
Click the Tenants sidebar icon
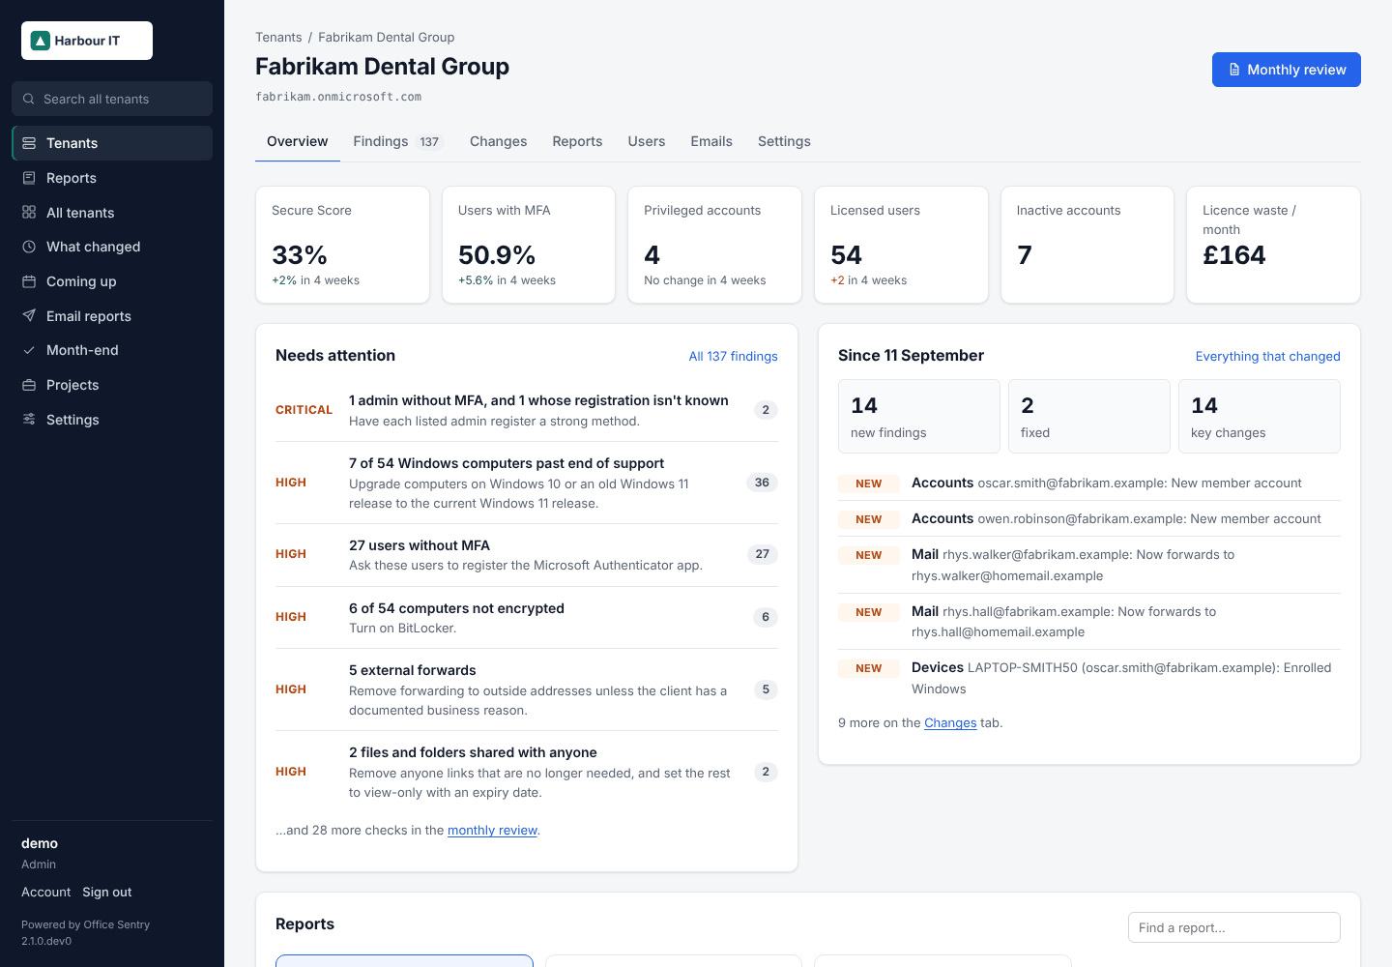click(x=29, y=143)
